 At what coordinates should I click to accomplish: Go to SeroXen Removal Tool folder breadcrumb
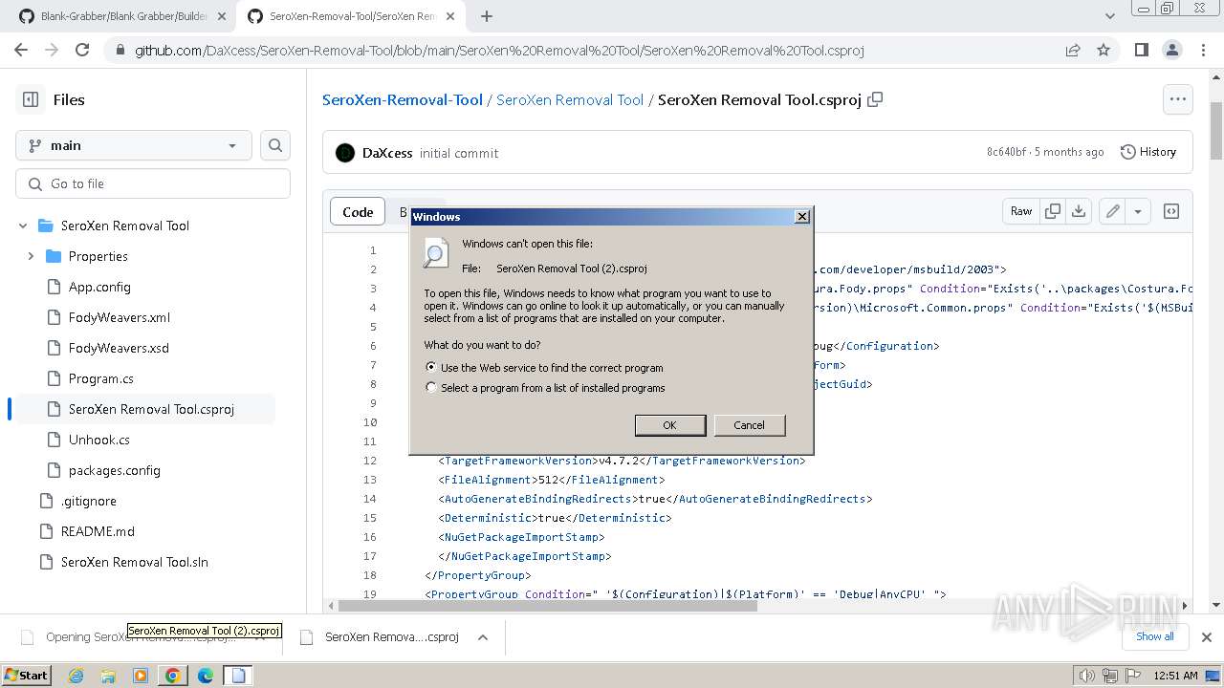pos(570,99)
